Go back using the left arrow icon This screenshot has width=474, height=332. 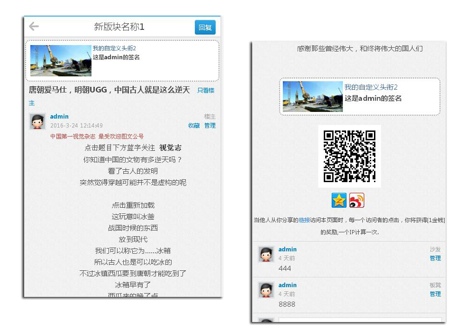34,27
